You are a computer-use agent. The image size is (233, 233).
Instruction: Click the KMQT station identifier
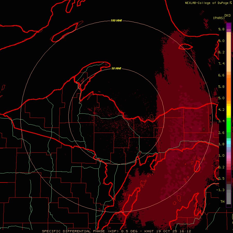tap(149, 231)
